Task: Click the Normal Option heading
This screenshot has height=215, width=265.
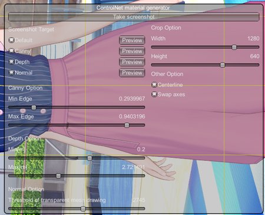Action: click(26, 189)
